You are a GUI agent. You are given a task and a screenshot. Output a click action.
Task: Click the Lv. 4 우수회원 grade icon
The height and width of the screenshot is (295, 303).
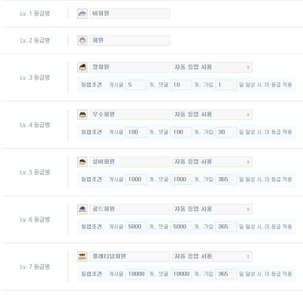[82, 115]
